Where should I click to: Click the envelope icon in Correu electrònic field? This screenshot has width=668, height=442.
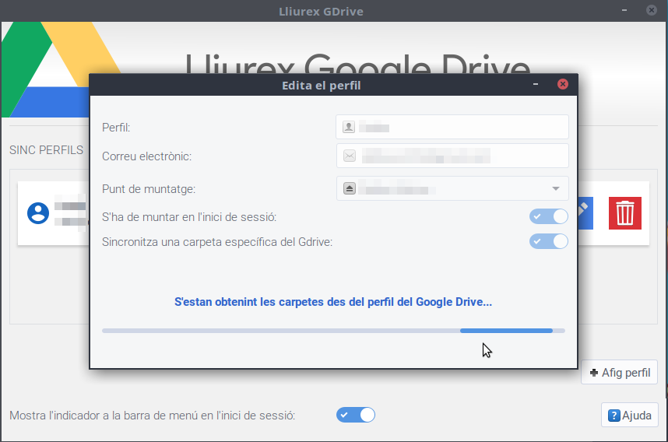pyautogui.click(x=350, y=156)
